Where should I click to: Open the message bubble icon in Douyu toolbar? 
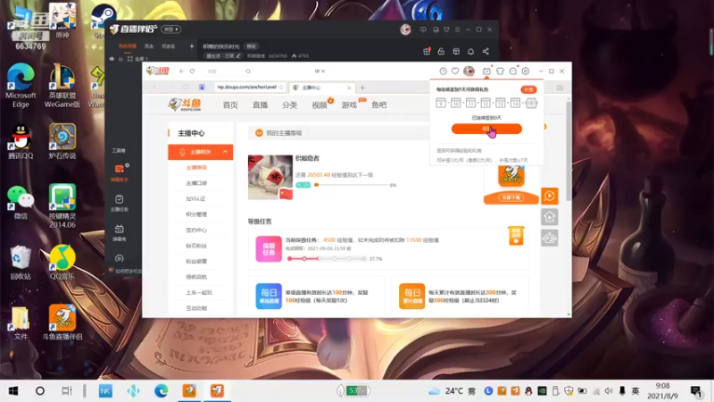click(x=512, y=71)
